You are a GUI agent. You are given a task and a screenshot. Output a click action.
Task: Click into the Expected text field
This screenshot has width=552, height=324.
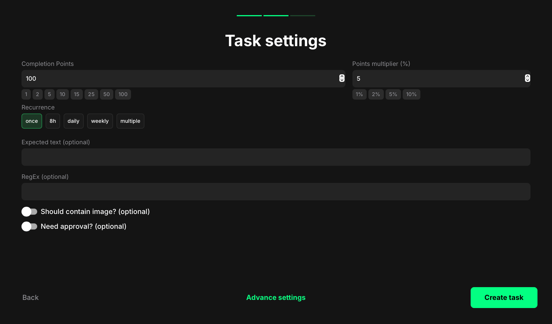(x=276, y=157)
